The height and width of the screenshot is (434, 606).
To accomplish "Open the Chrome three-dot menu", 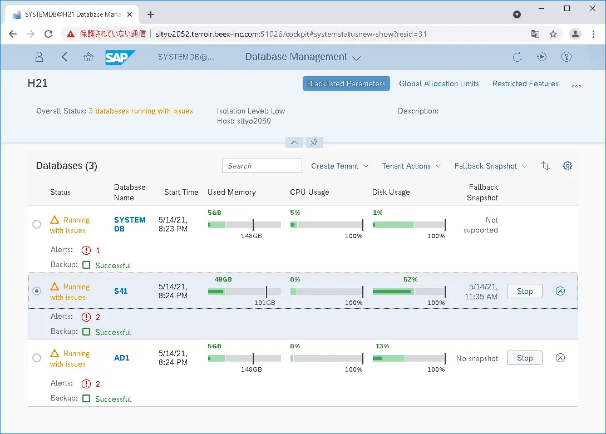I will click(x=593, y=34).
